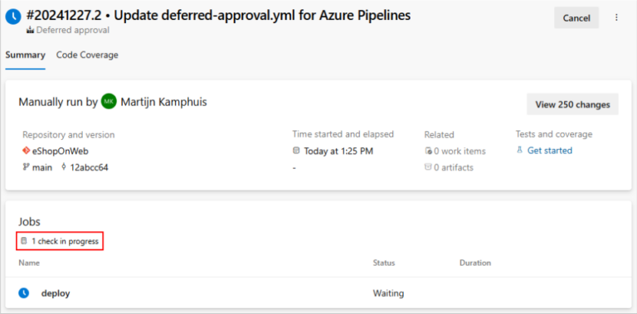Viewport: 637px width, 314px height.
Task: Open the 0 artifacts link
Action: point(454,167)
